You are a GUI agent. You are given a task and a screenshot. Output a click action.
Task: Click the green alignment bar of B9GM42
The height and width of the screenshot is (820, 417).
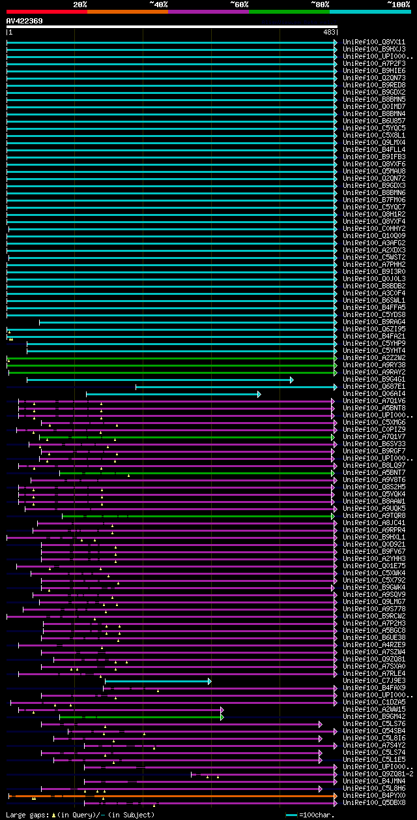click(142, 716)
